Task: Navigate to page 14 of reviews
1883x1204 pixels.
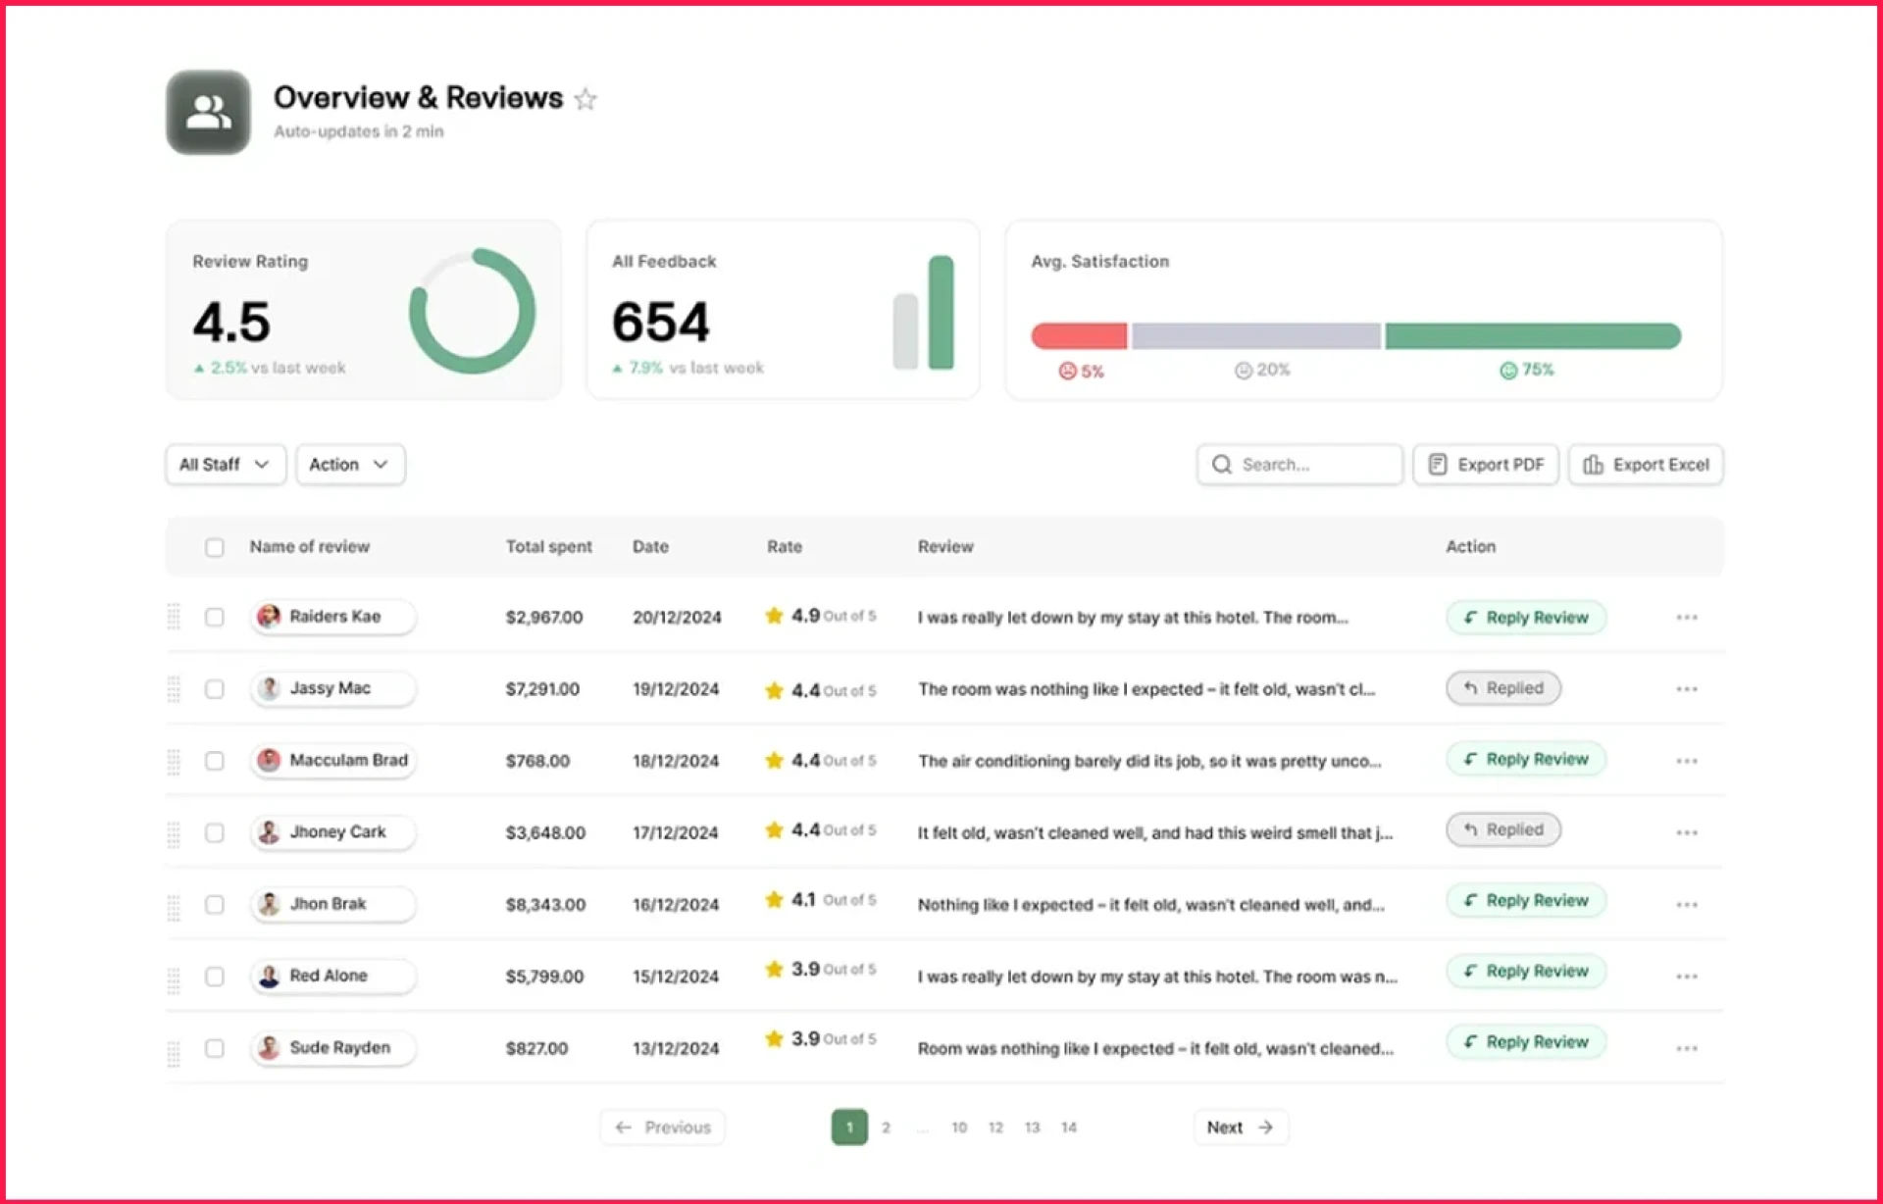Action: click(1069, 1127)
